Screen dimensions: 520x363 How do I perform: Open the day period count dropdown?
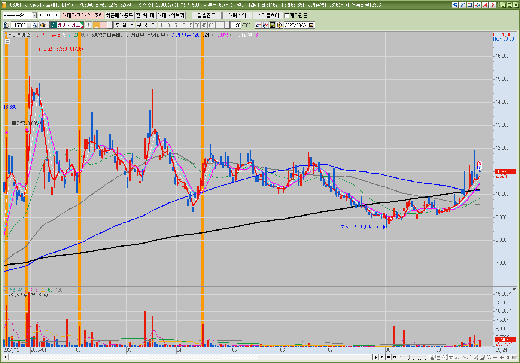point(110,25)
